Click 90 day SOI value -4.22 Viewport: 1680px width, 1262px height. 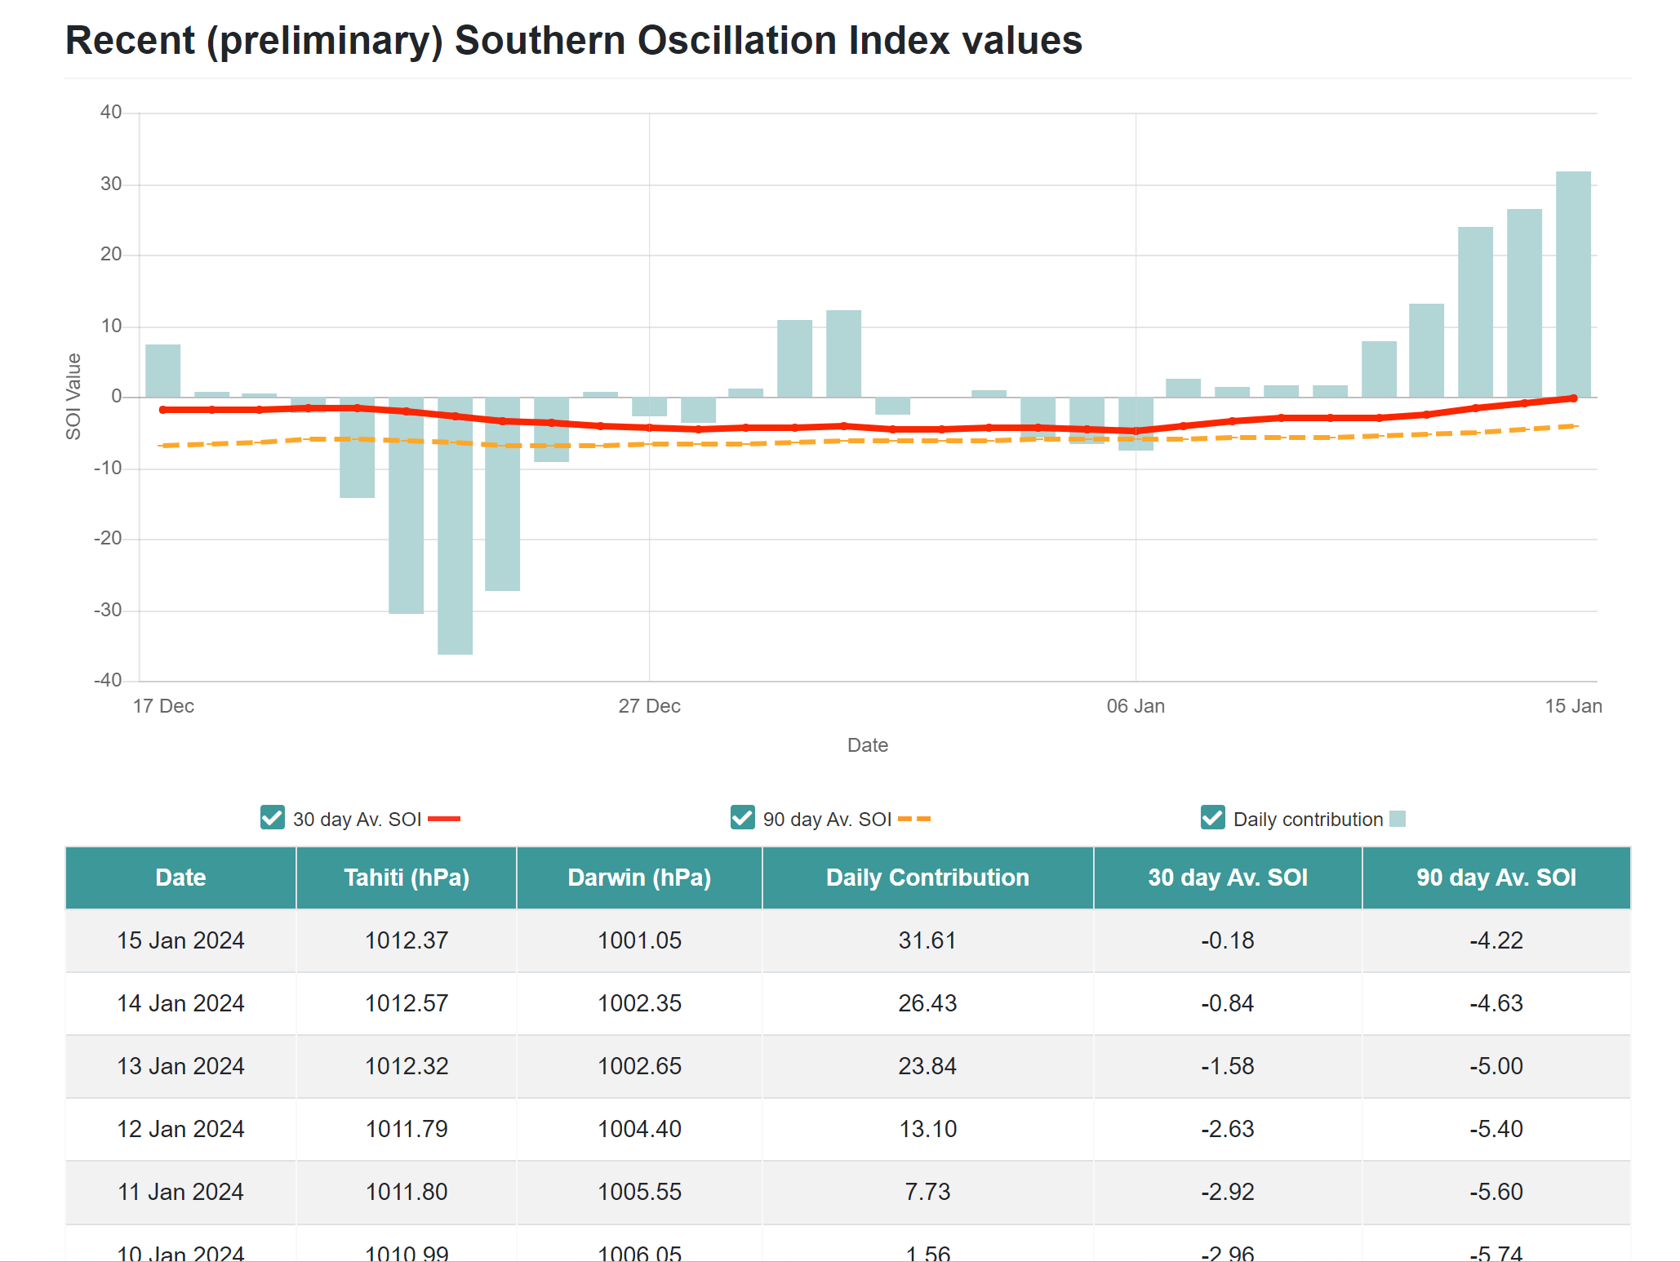[x=1496, y=940]
